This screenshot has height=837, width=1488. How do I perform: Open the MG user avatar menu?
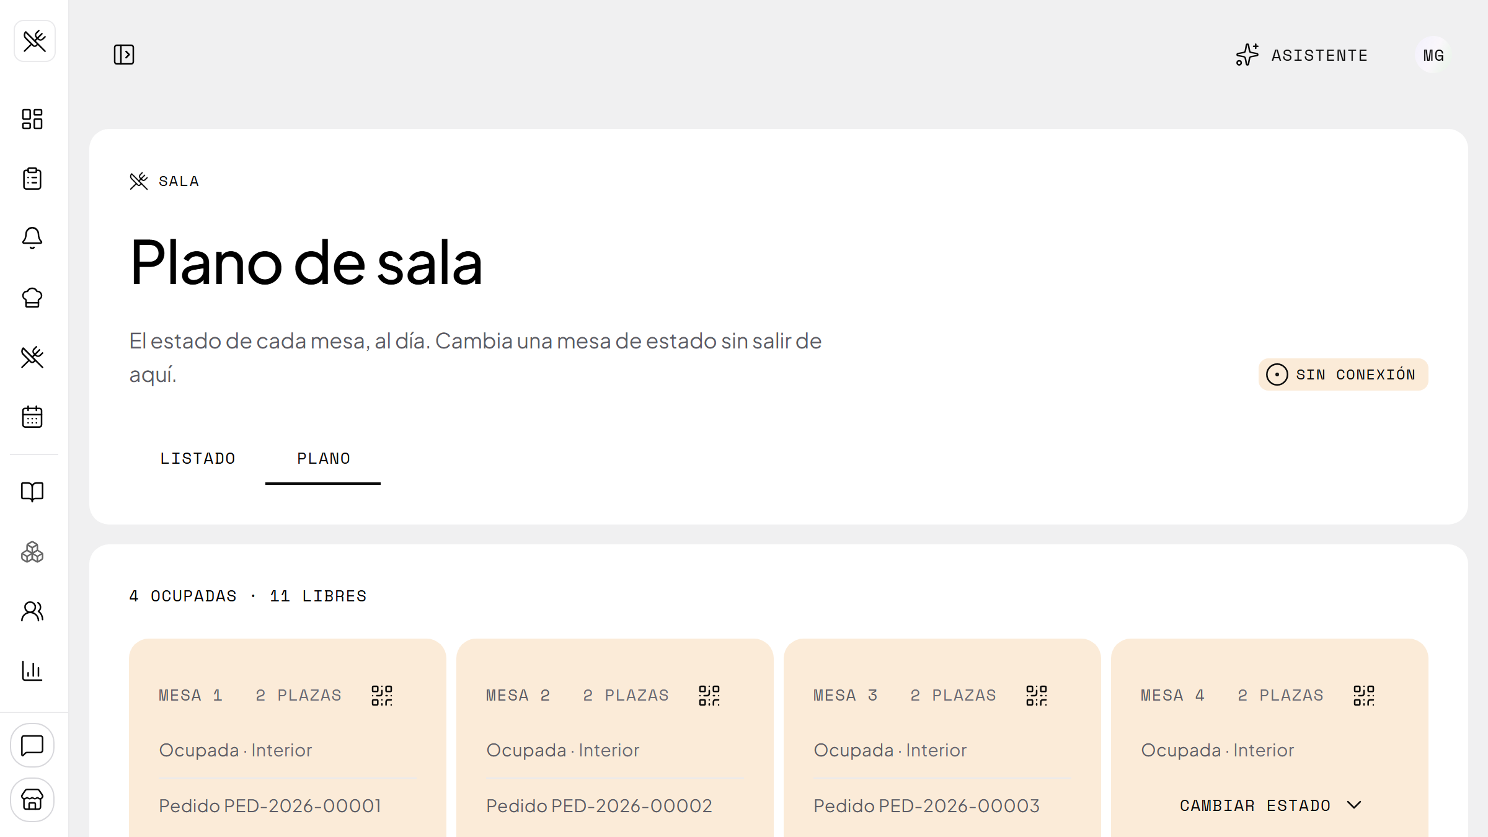pos(1433,55)
